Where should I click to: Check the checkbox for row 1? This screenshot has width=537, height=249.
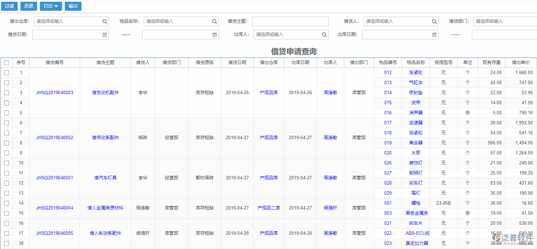(x=7, y=73)
